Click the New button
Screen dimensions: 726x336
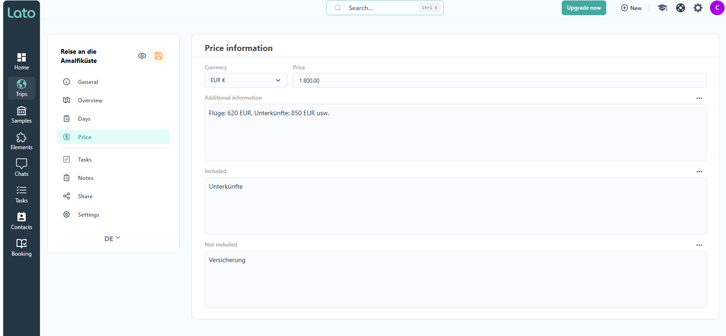[x=631, y=8]
